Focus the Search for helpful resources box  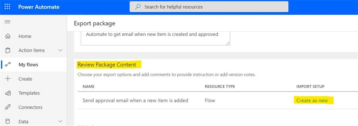pos(209,7)
